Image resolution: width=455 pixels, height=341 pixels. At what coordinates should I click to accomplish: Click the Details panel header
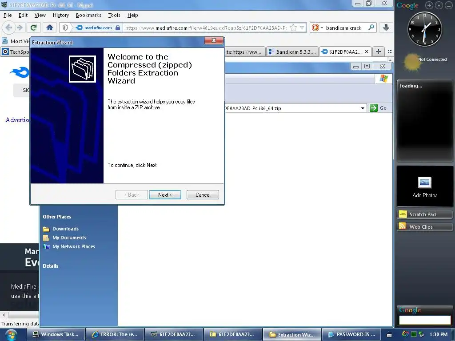[x=51, y=266]
